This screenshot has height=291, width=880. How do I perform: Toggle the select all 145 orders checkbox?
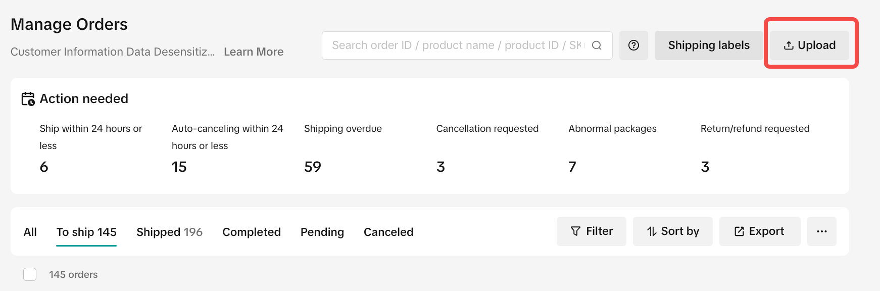coord(30,274)
